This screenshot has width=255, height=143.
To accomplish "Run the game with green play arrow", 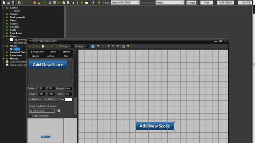I will coord(25,3).
